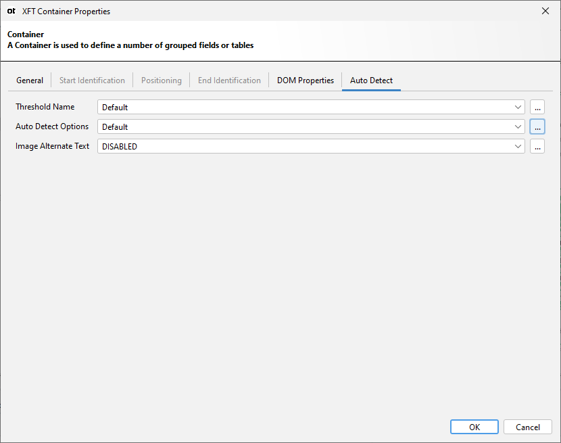Screen dimensions: 561x443
Task: Open the Auto Detect Options dropdown list
Action: click(518, 126)
